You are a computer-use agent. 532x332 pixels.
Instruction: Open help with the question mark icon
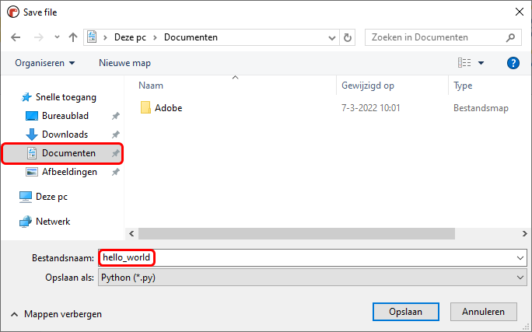pos(513,63)
